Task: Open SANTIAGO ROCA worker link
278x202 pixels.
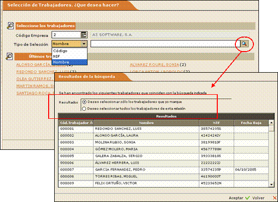Action: point(35,93)
